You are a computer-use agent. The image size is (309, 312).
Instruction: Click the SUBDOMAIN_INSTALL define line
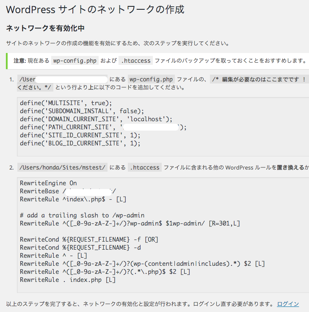point(82,111)
